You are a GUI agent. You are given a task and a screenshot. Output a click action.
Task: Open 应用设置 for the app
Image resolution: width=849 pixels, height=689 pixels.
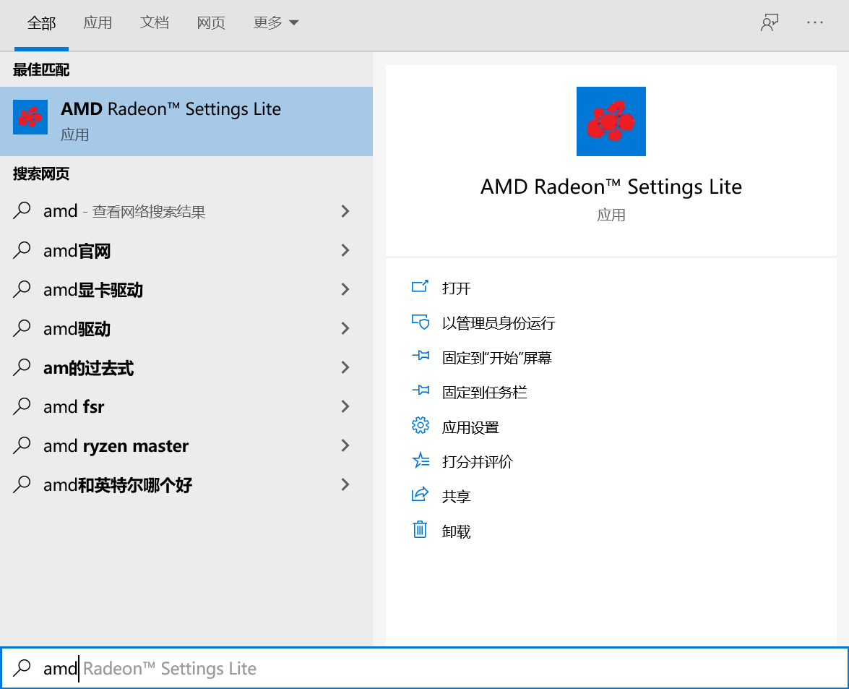point(470,427)
